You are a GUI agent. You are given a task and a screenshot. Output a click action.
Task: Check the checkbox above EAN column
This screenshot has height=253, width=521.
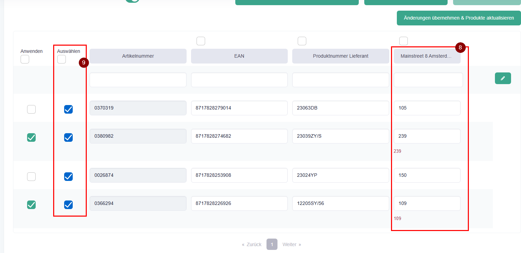(x=201, y=41)
